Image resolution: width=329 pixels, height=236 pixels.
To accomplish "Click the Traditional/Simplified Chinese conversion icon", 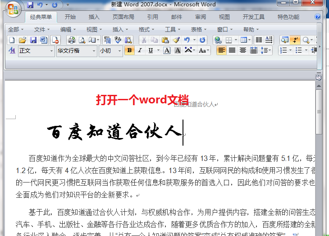I will 107,40.
